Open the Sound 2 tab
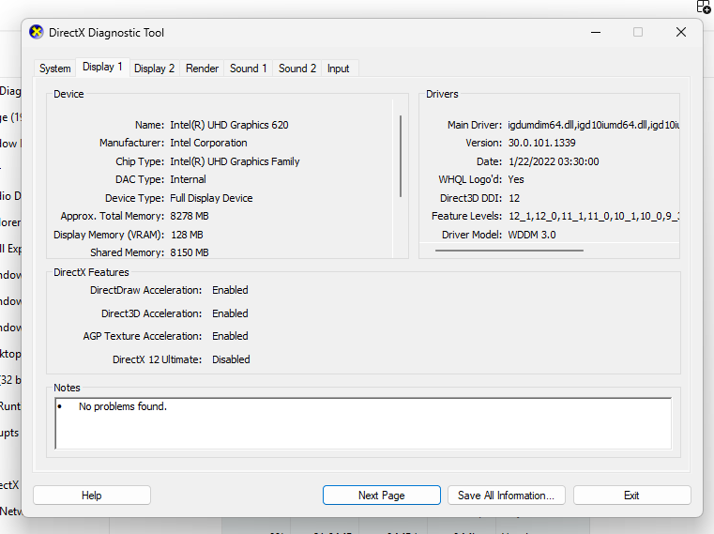Screen dimensions: 714x534 (x=297, y=69)
